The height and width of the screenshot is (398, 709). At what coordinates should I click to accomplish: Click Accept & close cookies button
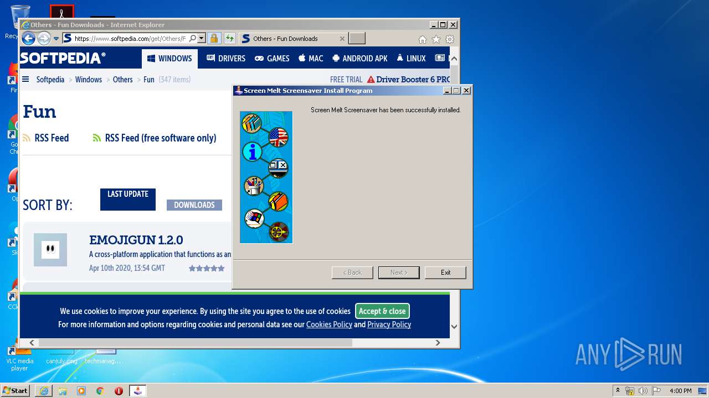click(x=382, y=311)
